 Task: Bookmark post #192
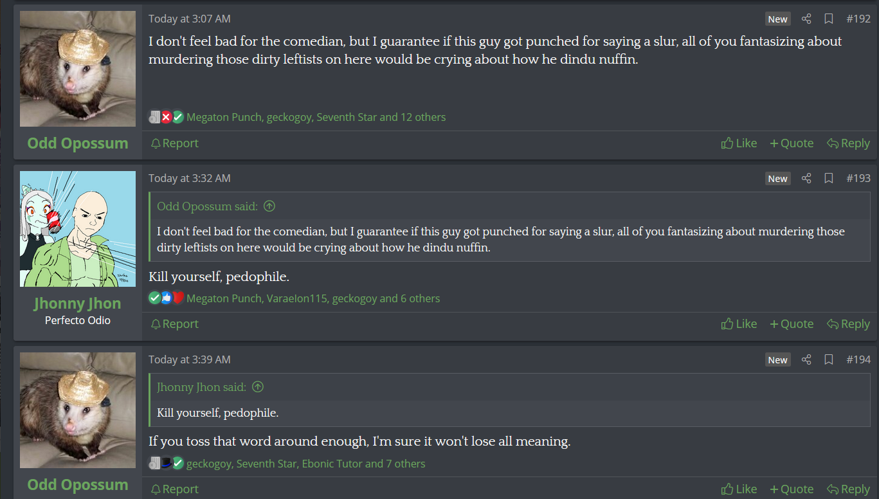click(829, 19)
